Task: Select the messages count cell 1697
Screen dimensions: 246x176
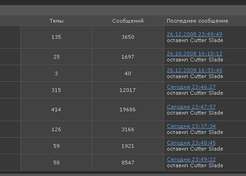Action: tap(128, 57)
